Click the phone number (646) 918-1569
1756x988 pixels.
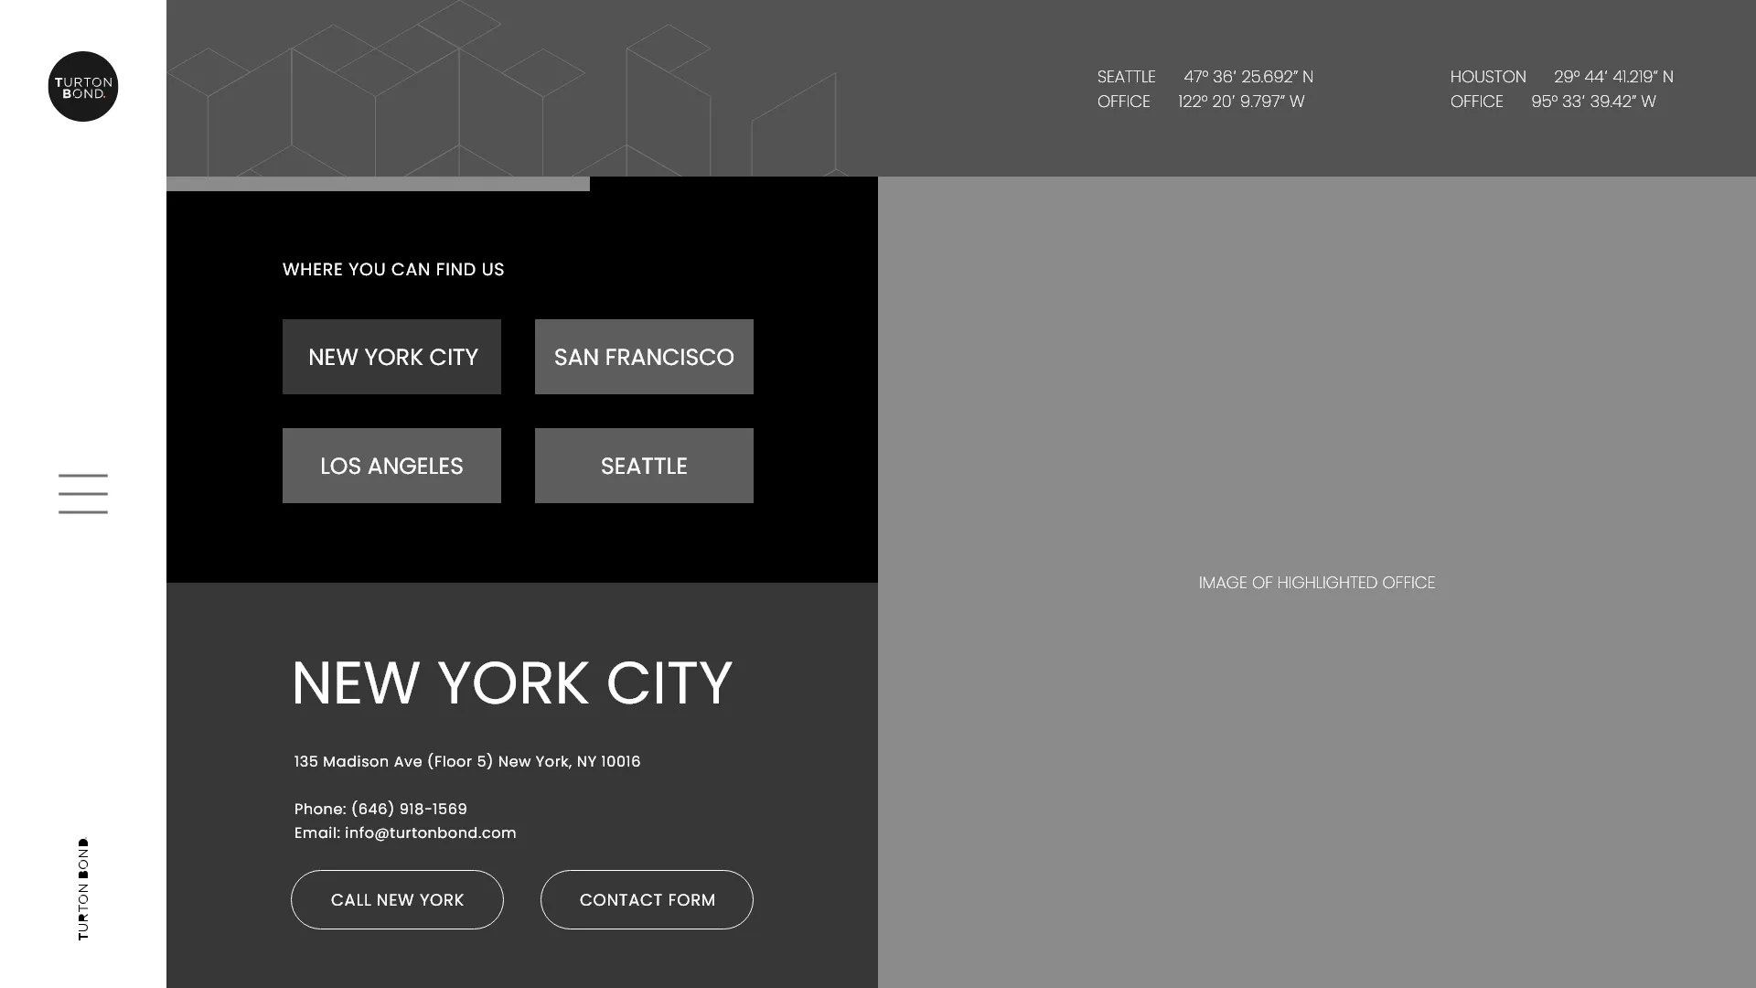(409, 809)
